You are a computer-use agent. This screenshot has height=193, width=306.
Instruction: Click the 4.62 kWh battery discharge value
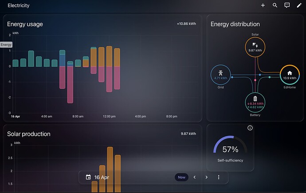pos(255,107)
